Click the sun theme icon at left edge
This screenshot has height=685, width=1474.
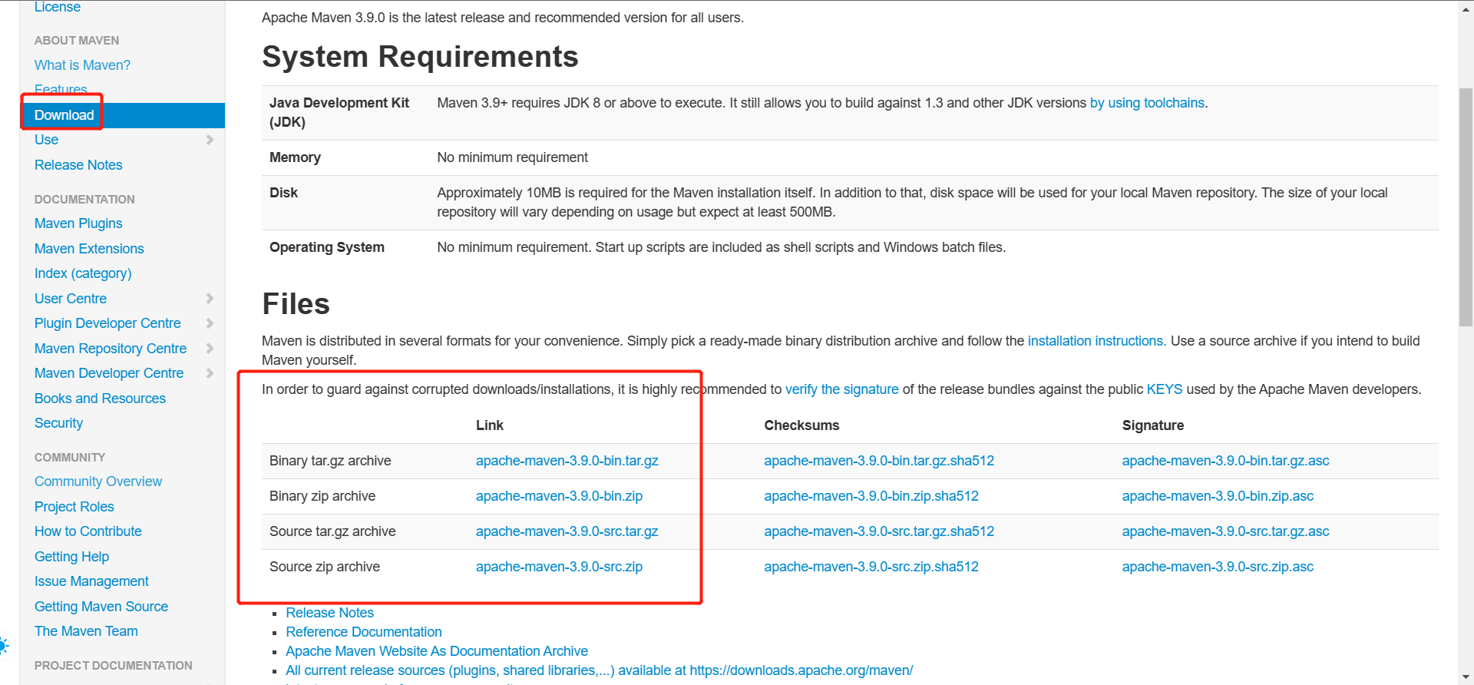click(x=4, y=646)
